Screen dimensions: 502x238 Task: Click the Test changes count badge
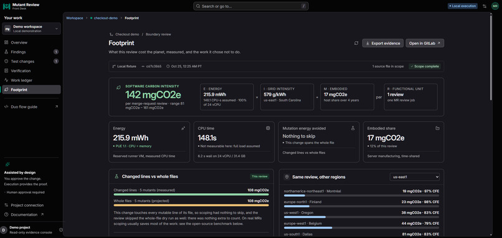[56, 62]
